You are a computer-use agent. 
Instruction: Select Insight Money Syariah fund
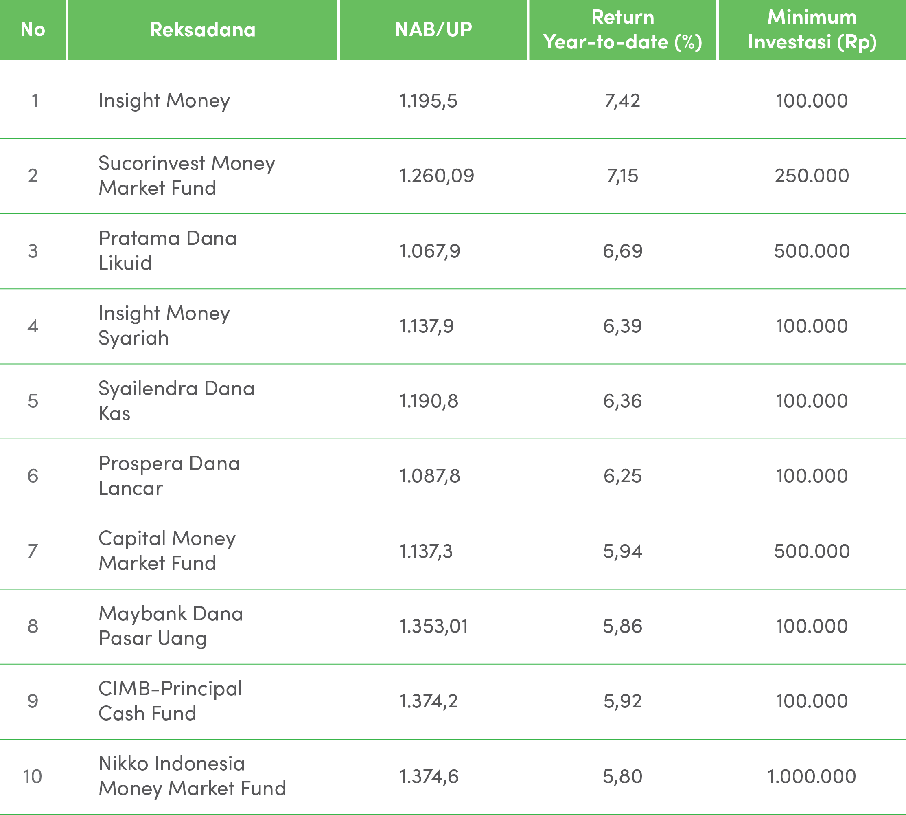pyautogui.click(x=164, y=325)
